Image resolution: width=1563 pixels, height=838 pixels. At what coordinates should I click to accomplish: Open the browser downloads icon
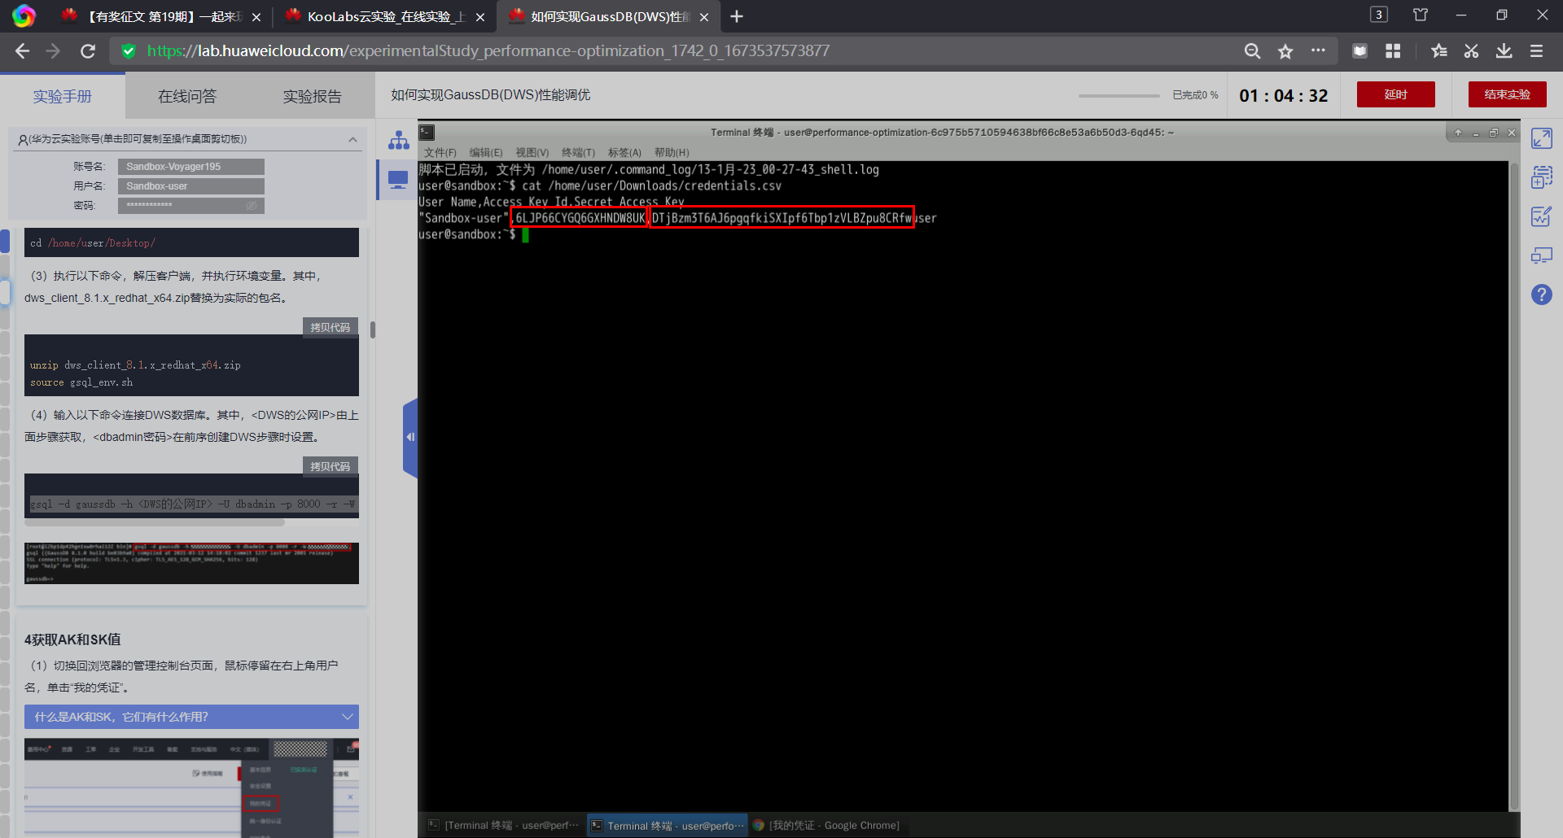(x=1504, y=51)
